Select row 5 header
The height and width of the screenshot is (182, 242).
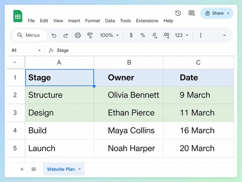[16, 149]
